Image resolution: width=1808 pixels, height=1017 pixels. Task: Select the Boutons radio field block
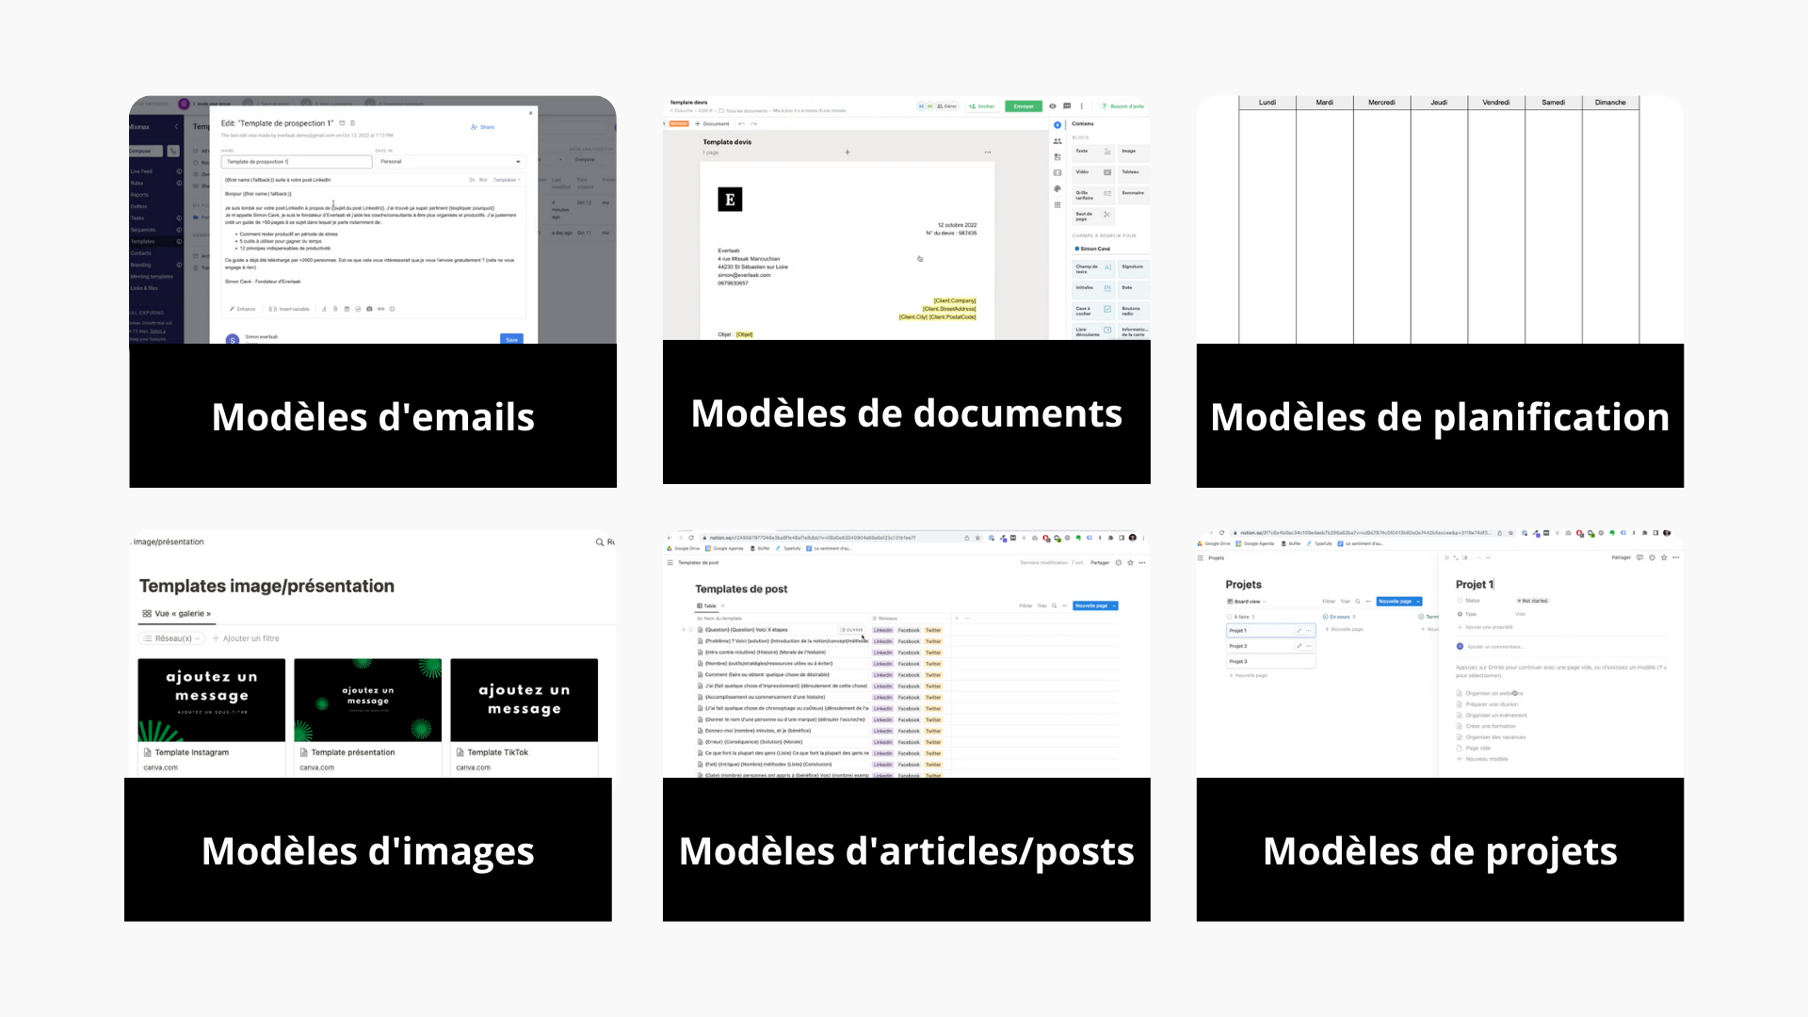1132,310
